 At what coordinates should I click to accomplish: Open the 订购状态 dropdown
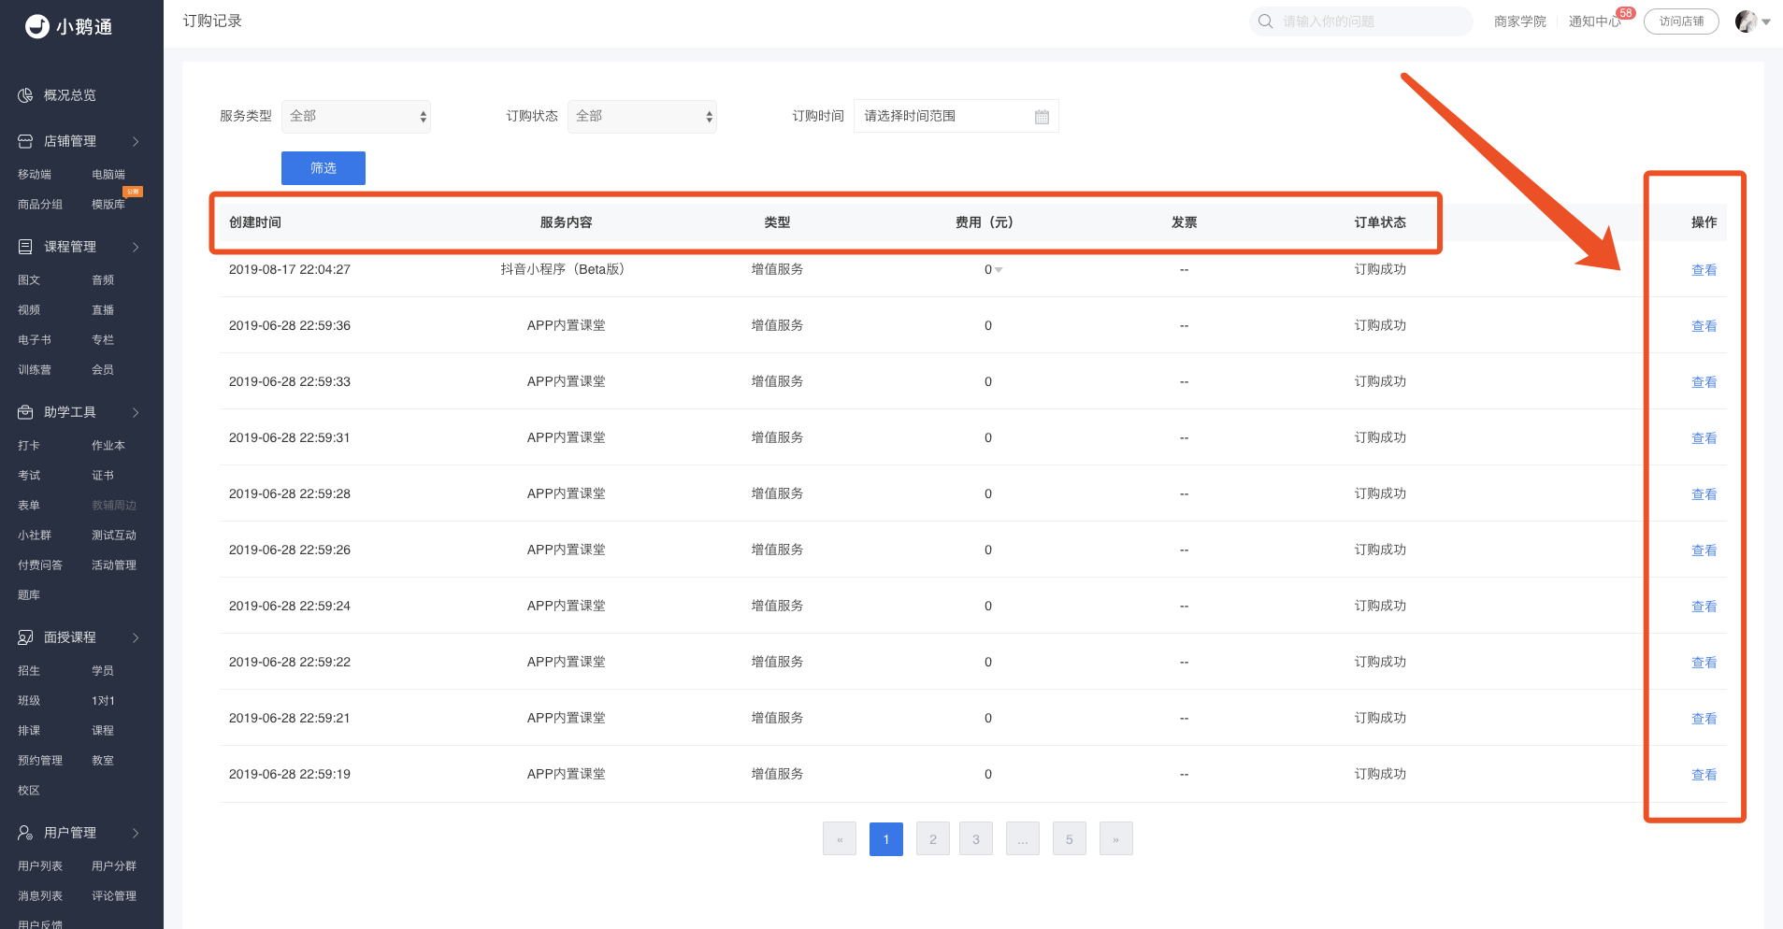click(641, 117)
